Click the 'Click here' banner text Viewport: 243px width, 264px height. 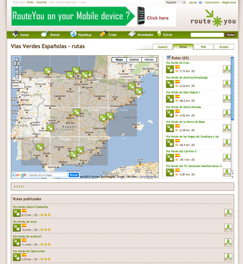pyautogui.click(x=158, y=18)
